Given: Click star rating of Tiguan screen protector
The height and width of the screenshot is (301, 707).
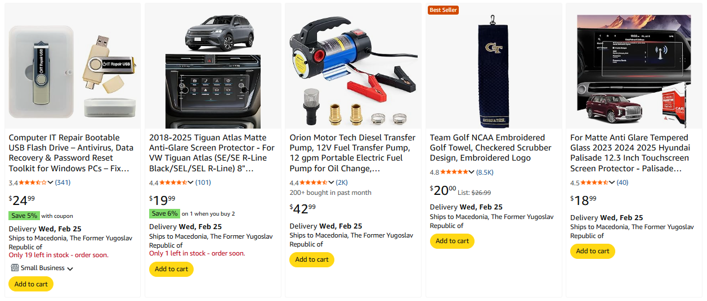Looking at the screenshot, I should [173, 183].
